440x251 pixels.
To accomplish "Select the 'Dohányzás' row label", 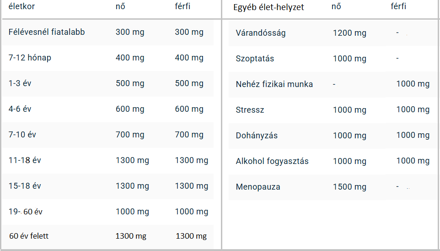I will tap(257, 136).
